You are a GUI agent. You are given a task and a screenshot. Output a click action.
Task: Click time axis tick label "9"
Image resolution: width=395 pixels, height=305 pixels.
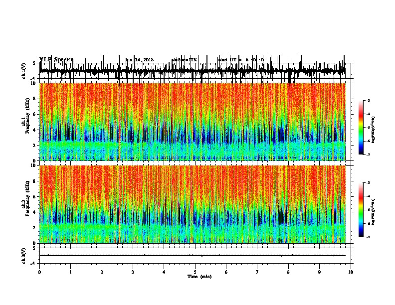[x=319, y=272]
